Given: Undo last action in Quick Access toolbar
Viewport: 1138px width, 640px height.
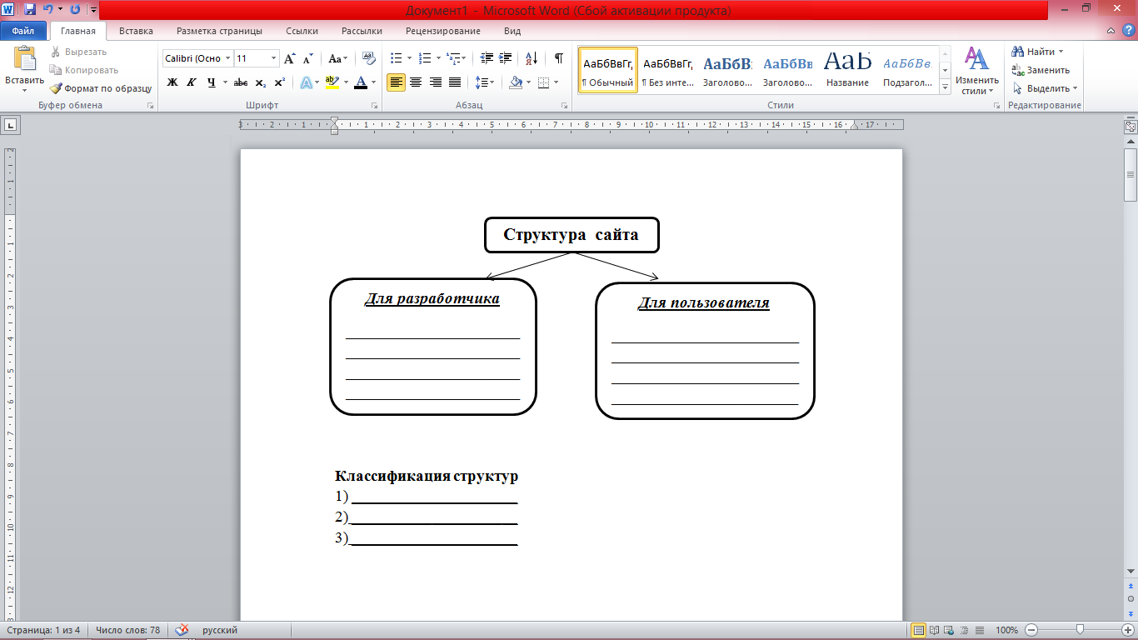Looking at the screenshot, I should click(x=48, y=10).
